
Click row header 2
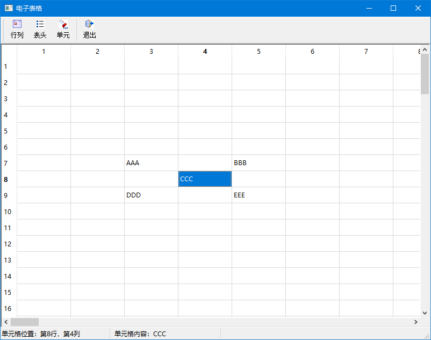pos(9,82)
